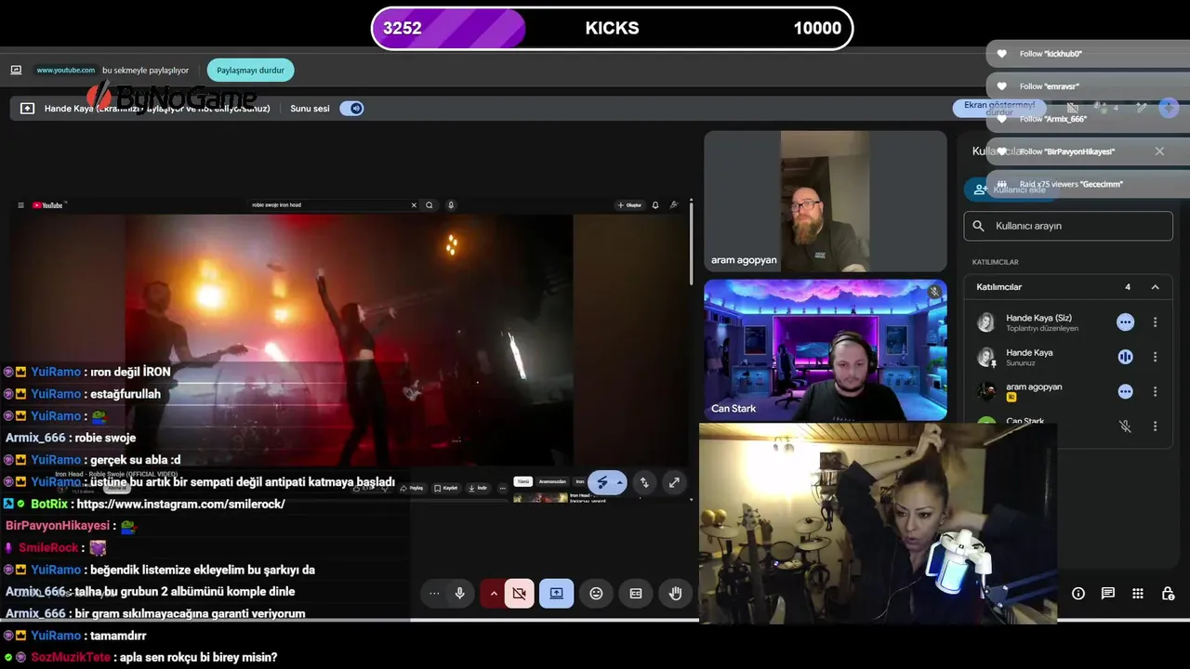This screenshot has height=669, width=1190.
Task: Click shared tab icon beside www.youtube.com
Action: pyautogui.click(x=16, y=70)
